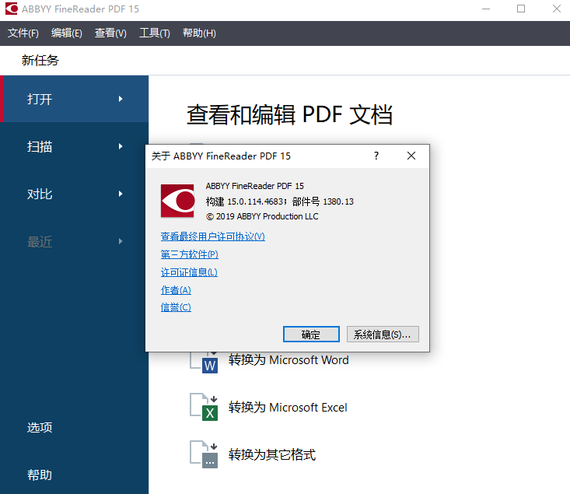
Task: Maximize the ABBYY FineReader window
Action: coord(521,9)
